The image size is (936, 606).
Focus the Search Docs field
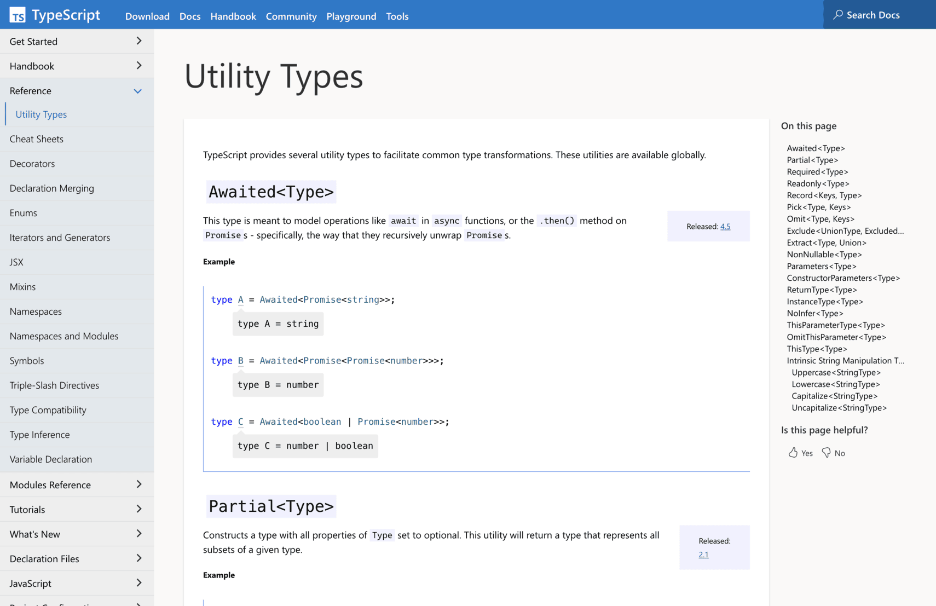click(x=880, y=15)
